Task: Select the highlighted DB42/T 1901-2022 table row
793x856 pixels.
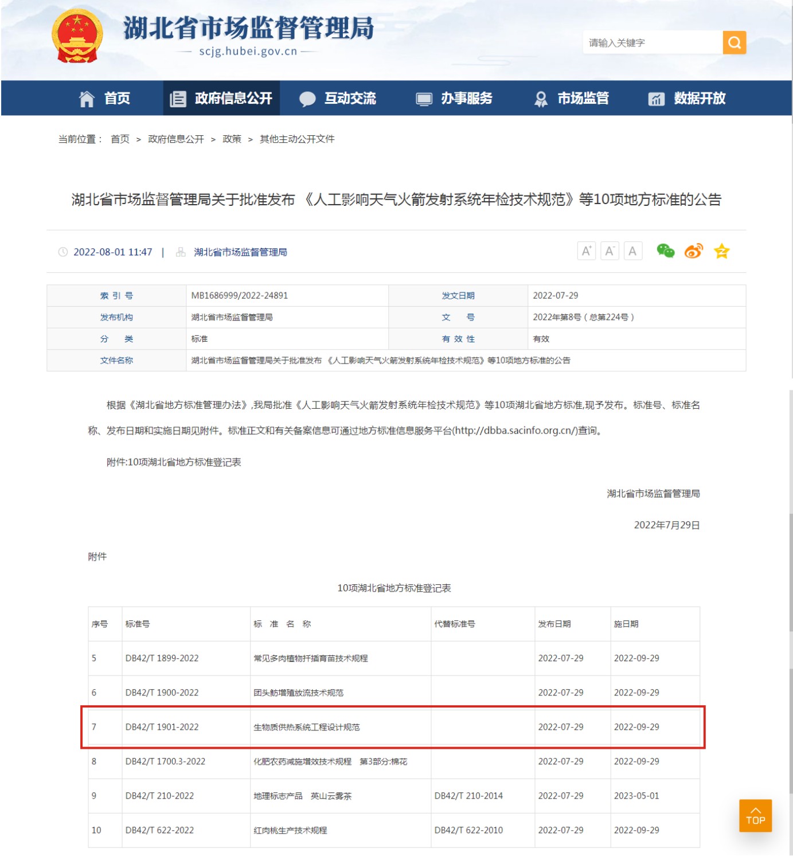Action: click(396, 727)
